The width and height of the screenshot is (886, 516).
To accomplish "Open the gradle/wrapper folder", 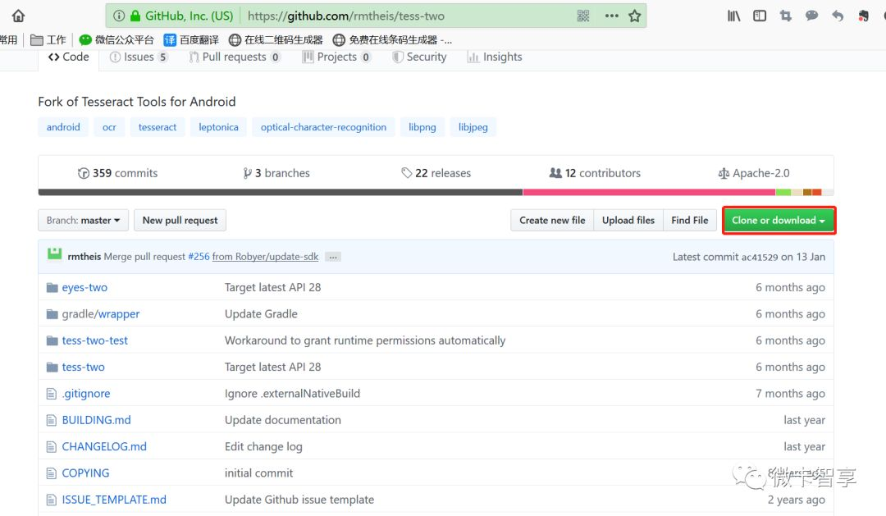I will 101,313.
